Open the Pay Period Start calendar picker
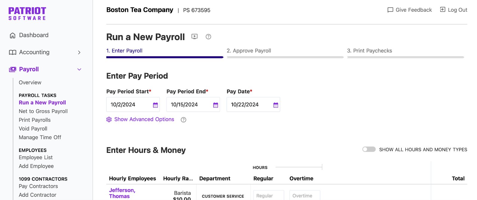 pyautogui.click(x=155, y=105)
